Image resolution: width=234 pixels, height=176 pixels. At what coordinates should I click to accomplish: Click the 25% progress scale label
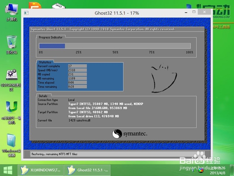pos(78,52)
